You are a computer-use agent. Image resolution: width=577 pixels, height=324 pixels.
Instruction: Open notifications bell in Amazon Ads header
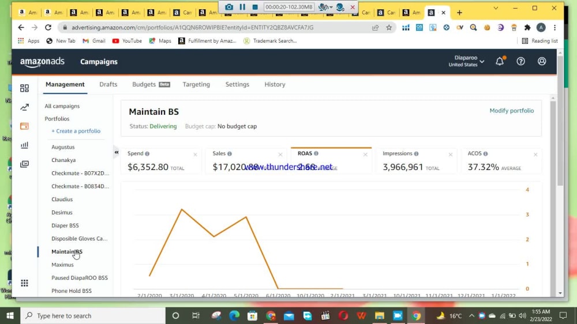pos(500,61)
